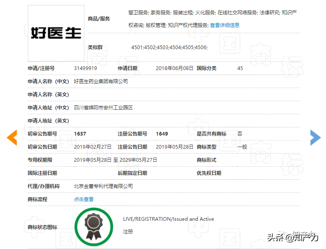Click the 代理/办理机构 label
The height and width of the screenshot is (249, 326).
pos(44,186)
